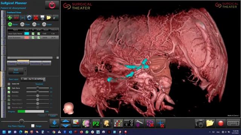Click the 3D head orientation widget
Viewport: 241px width, 135px height.
[x=69, y=108]
